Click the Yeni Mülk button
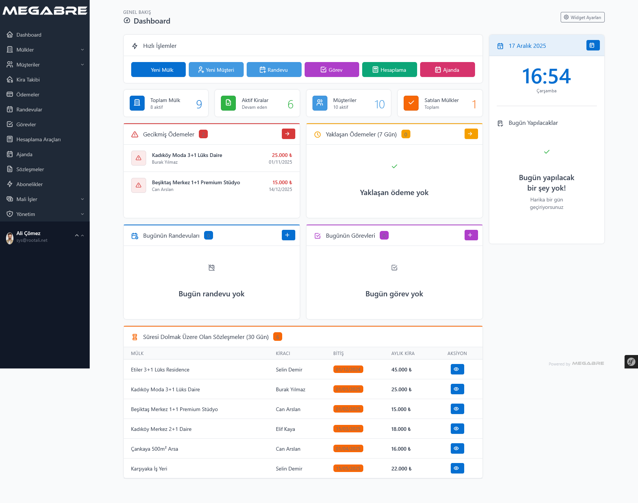This screenshot has height=503, width=638. point(158,70)
